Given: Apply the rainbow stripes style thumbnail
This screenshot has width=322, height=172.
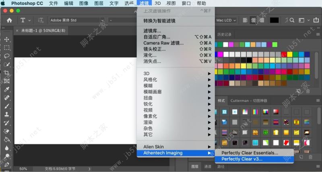Looking at the screenshot, I should [x=255, y=112].
